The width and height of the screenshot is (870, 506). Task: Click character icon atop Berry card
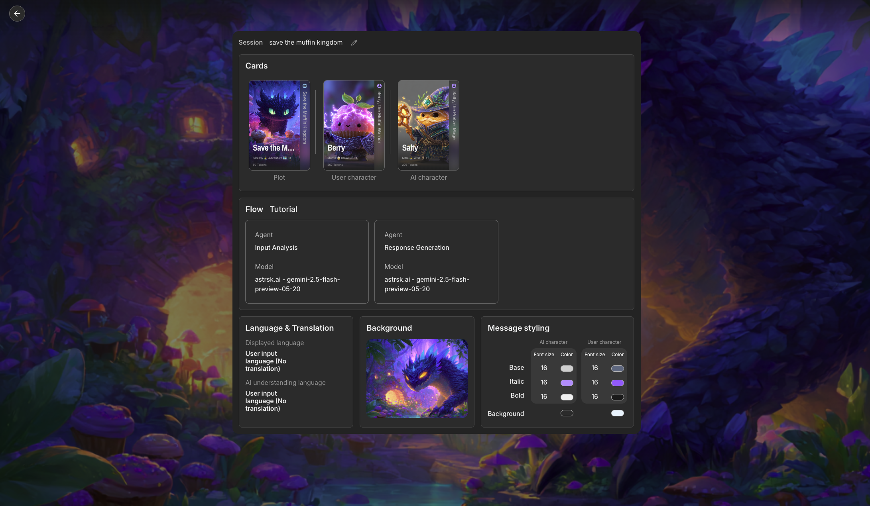click(379, 86)
